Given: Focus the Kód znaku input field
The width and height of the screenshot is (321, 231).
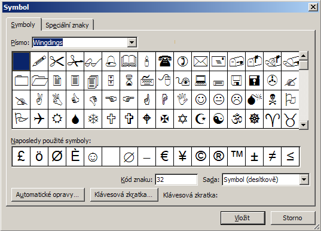Looking at the screenshot, I should pos(176,180).
